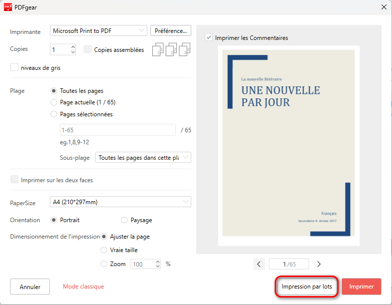Select Portrait orientation
The width and height of the screenshot is (392, 305).
(53, 220)
